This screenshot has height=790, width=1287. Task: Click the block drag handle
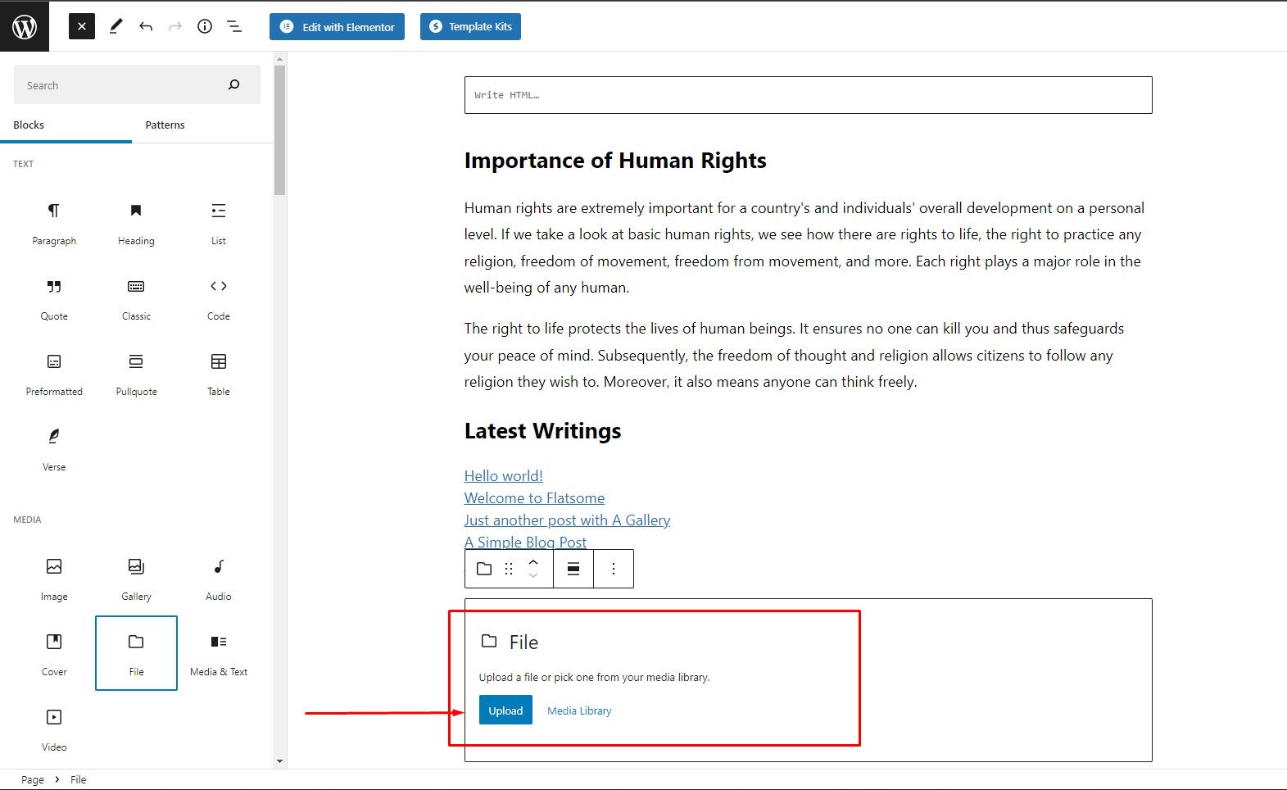coord(509,569)
